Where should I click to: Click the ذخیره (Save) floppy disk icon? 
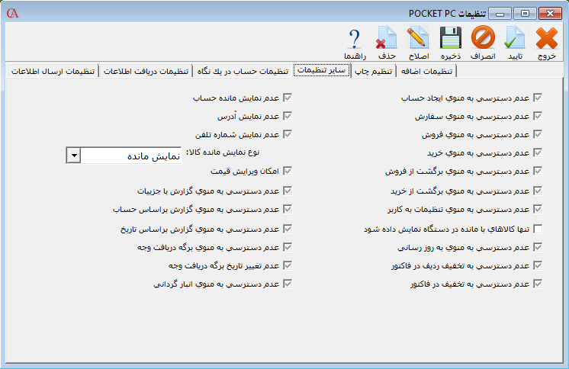(450, 39)
